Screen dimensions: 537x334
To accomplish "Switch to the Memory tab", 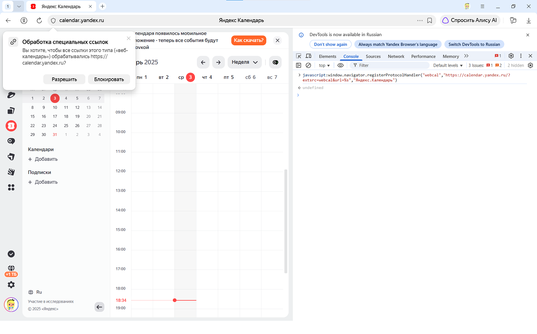I will pyautogui.click(x=451, y=57).
